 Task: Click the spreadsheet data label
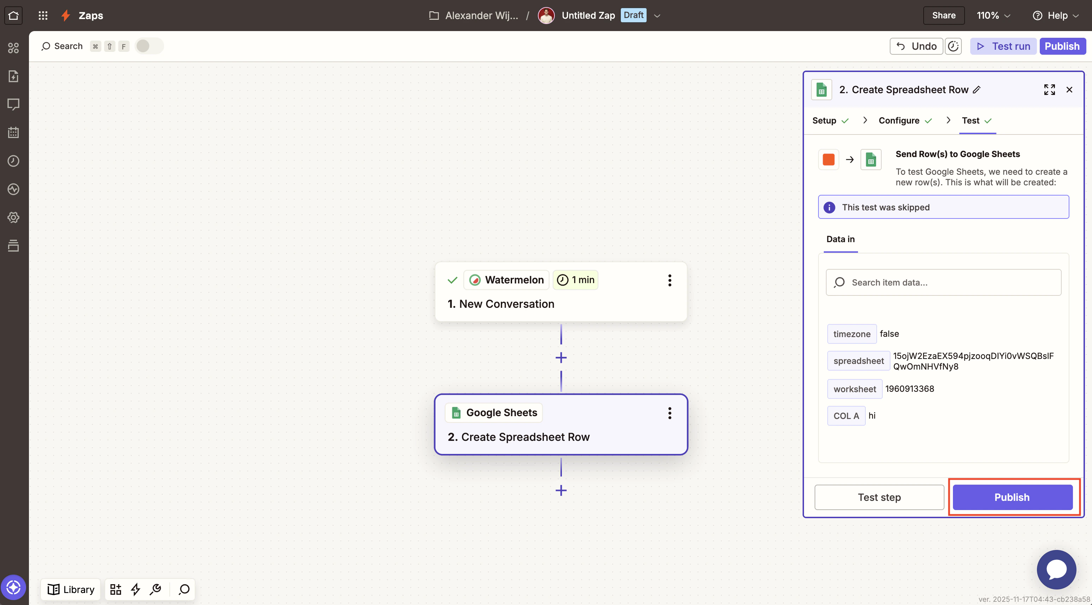coord(858,361)
